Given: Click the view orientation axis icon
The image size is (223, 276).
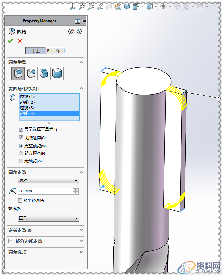Looking at the screenshot, I should (73, 7).
